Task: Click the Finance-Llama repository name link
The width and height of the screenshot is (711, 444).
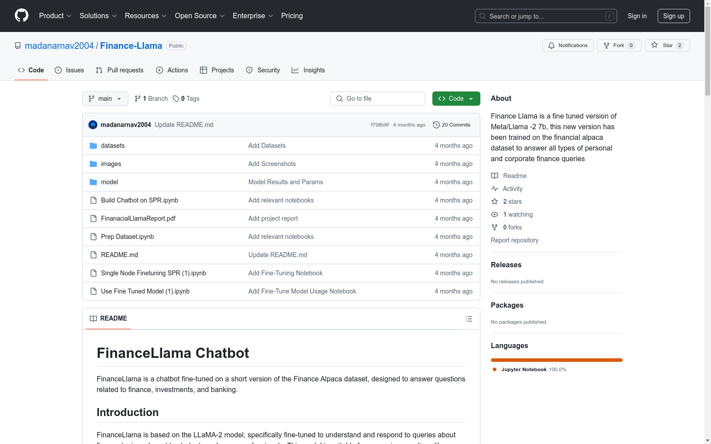Action: (x=131, y=46)
